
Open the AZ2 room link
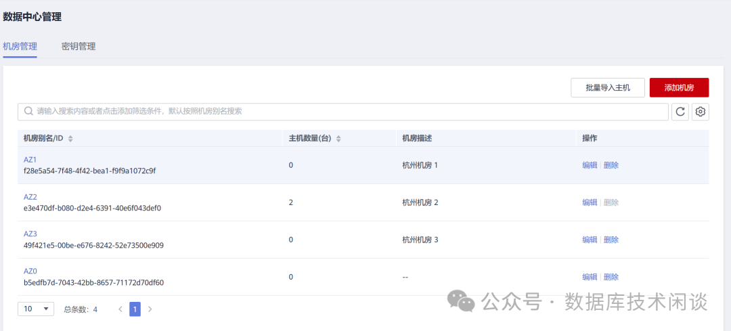[30, 197]
